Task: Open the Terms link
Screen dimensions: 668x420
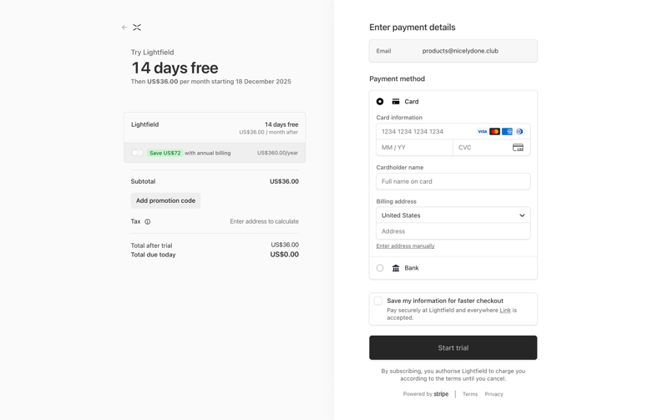Action: [x=470, y=394]
